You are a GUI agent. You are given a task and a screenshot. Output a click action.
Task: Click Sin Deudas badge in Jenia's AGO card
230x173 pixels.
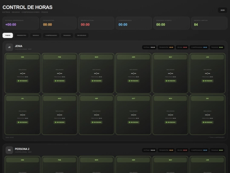[59, 123]
